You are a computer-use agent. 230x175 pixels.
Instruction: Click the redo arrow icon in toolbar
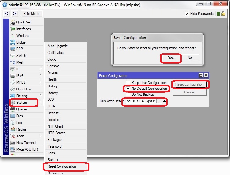(x=14, y=14)
